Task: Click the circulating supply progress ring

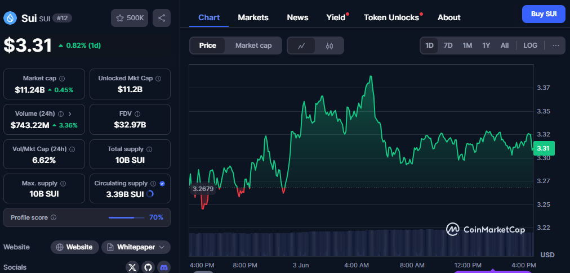Action: coord(150,194)
